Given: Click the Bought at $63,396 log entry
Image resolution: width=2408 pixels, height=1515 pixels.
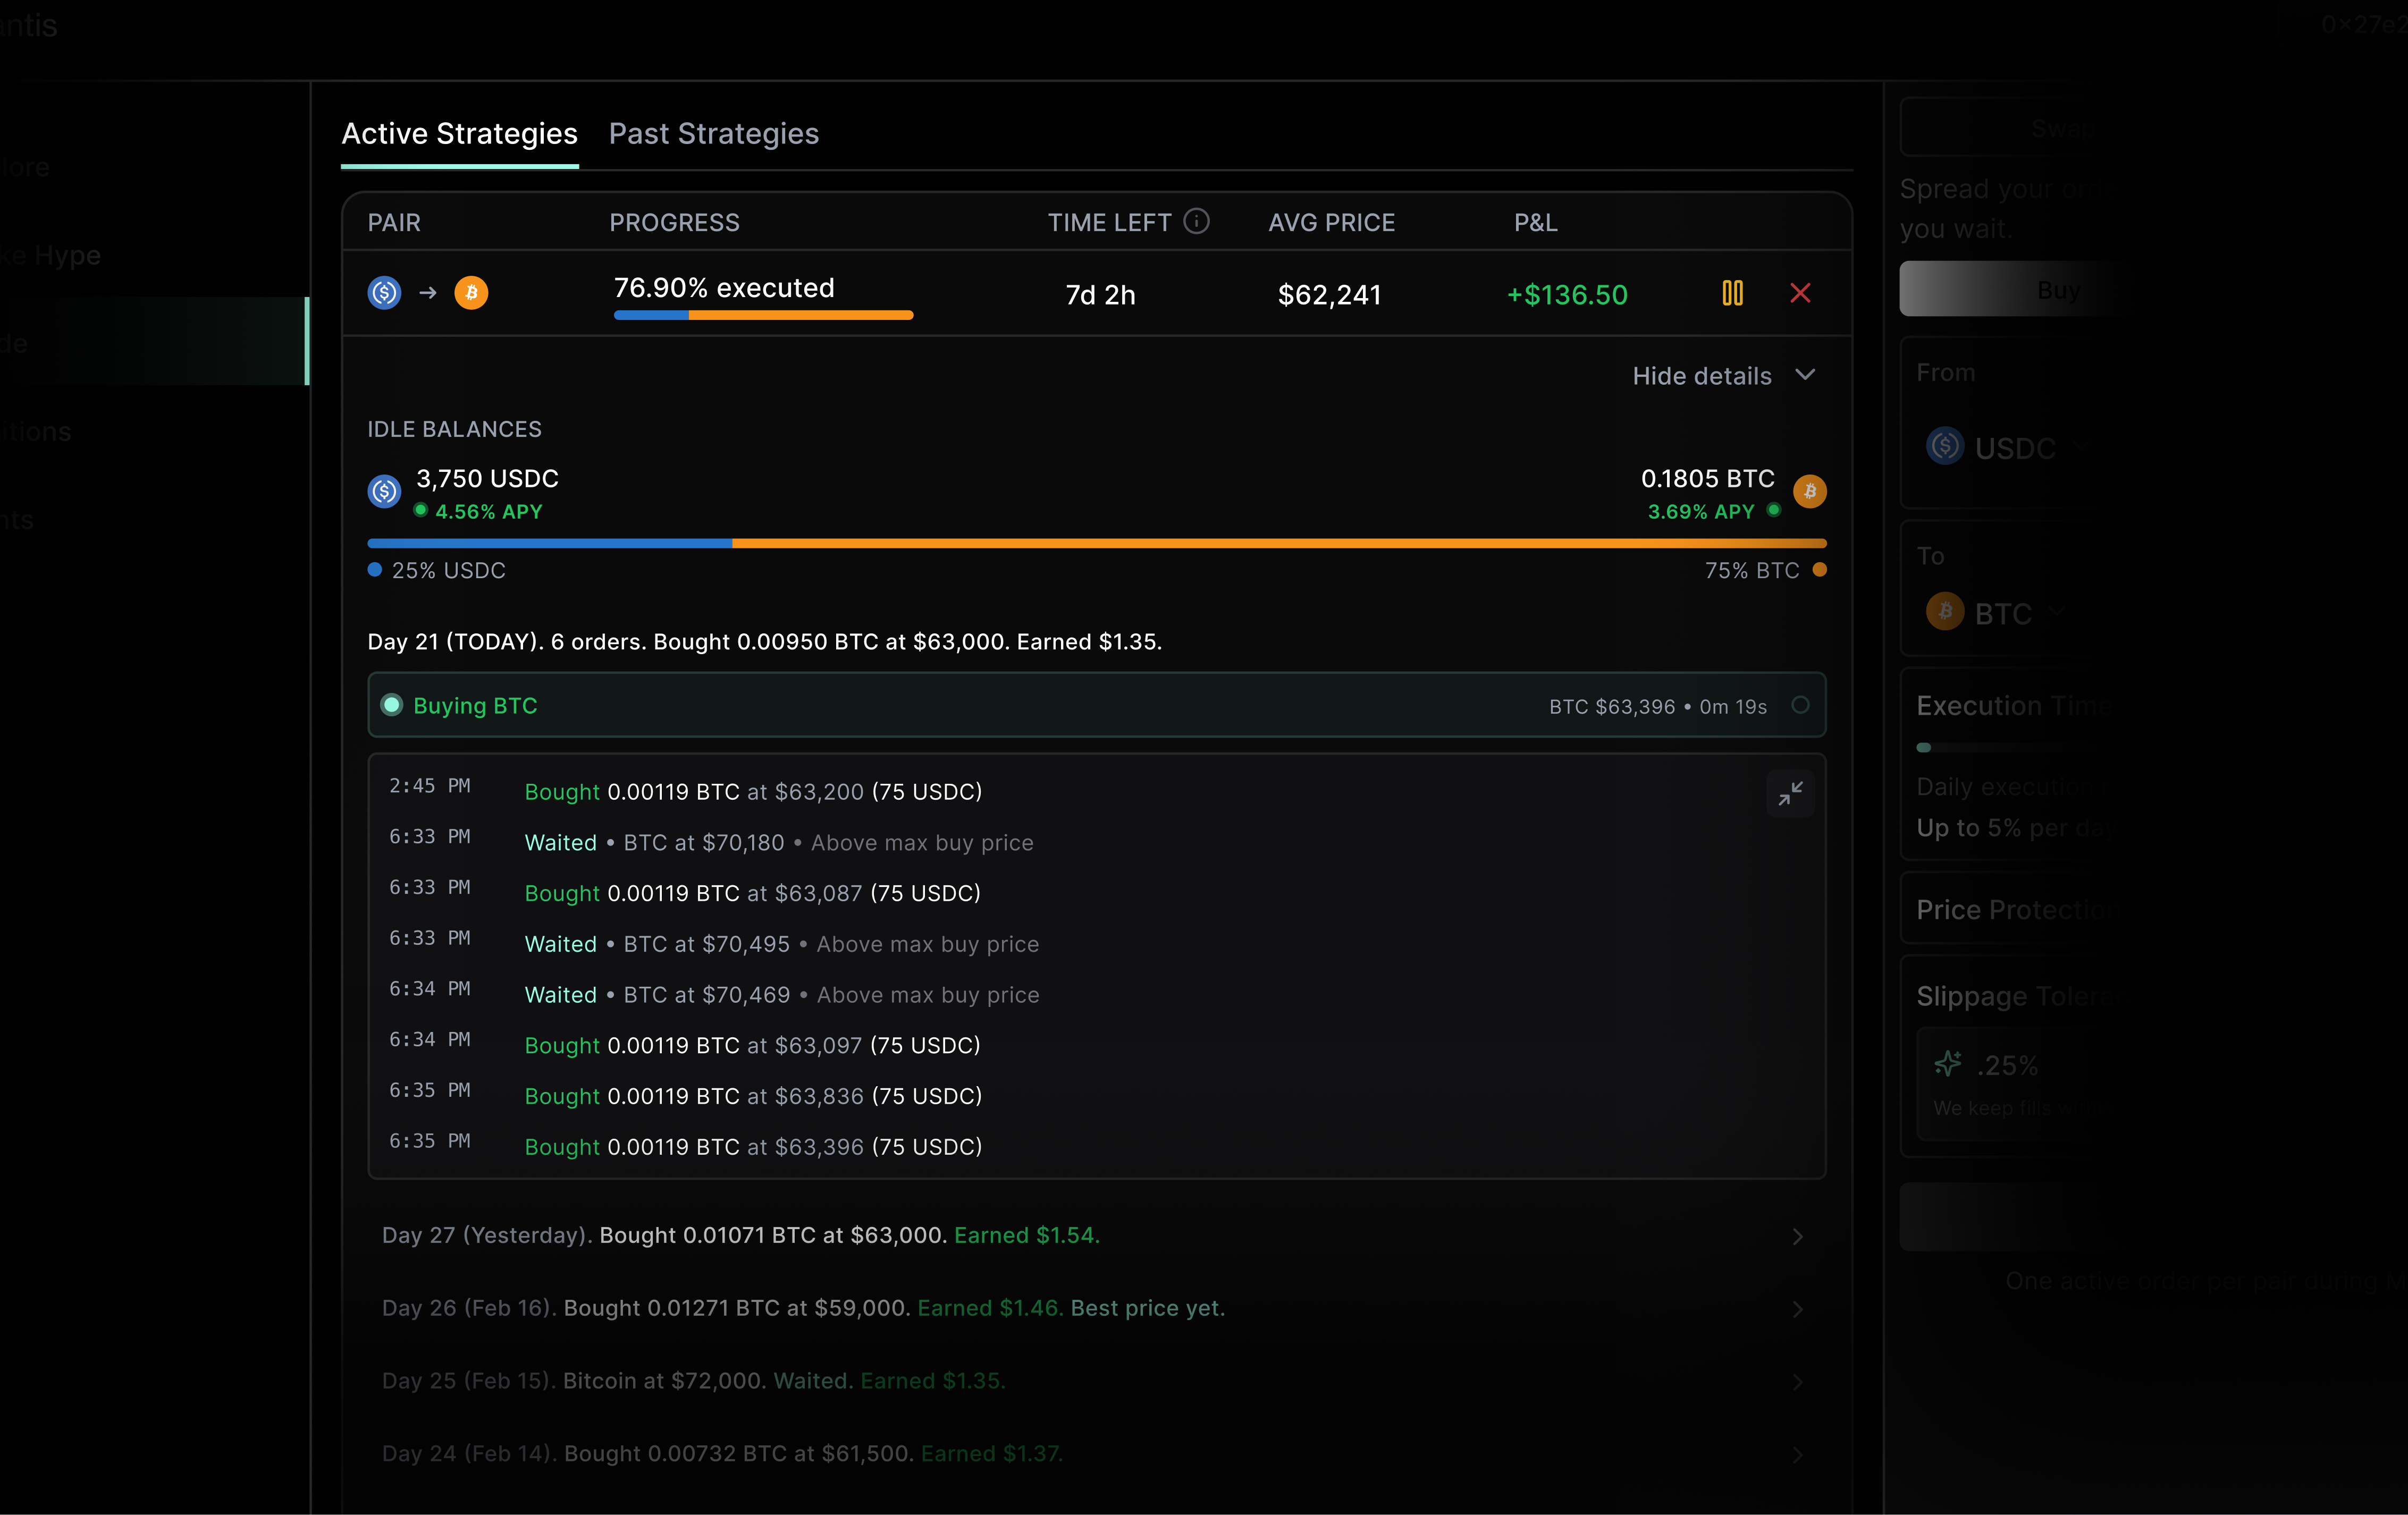Looking at the screenshot, I should [x=753, y=1146].
